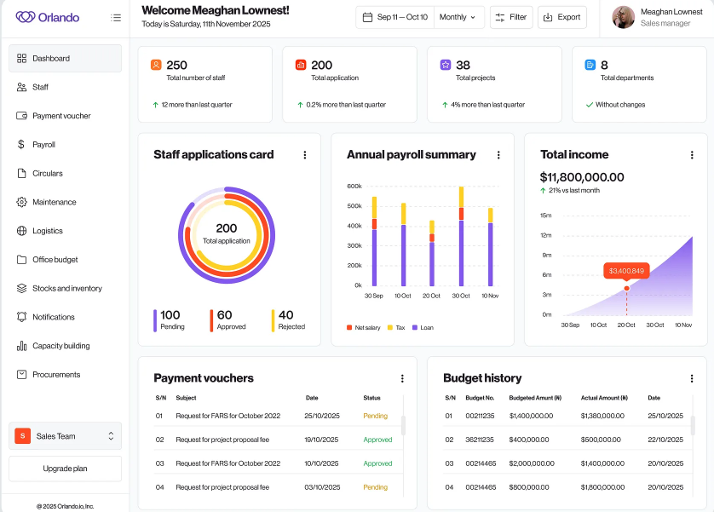This screenshot has width=714, height=512.
Task: Click budgeted amount $2,000,000.00
Action: (x=532, y=463)
